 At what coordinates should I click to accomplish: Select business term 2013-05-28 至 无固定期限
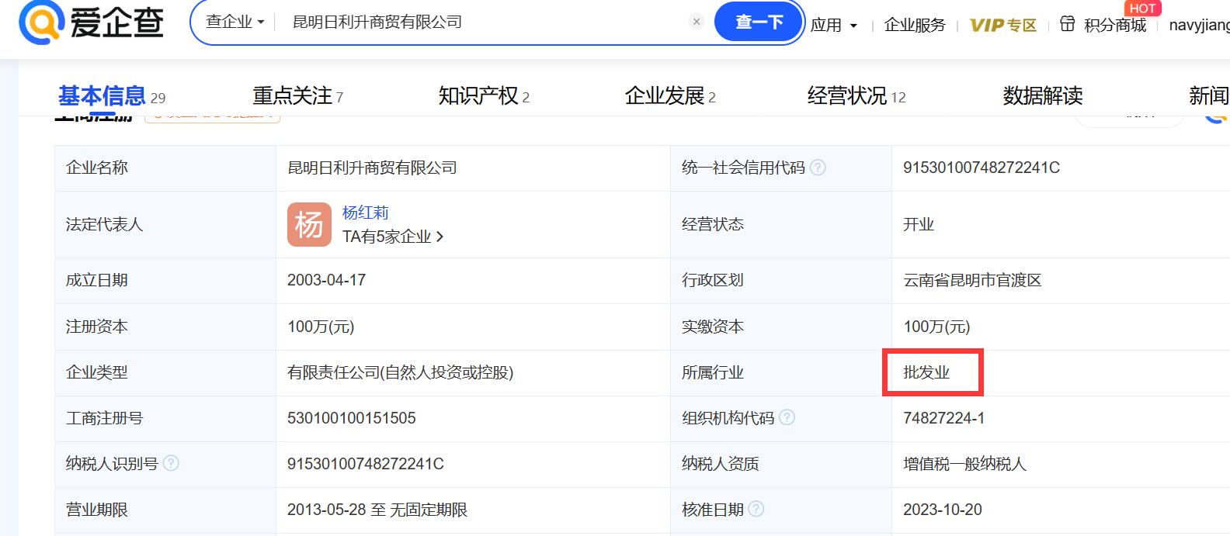pos(377,510)
